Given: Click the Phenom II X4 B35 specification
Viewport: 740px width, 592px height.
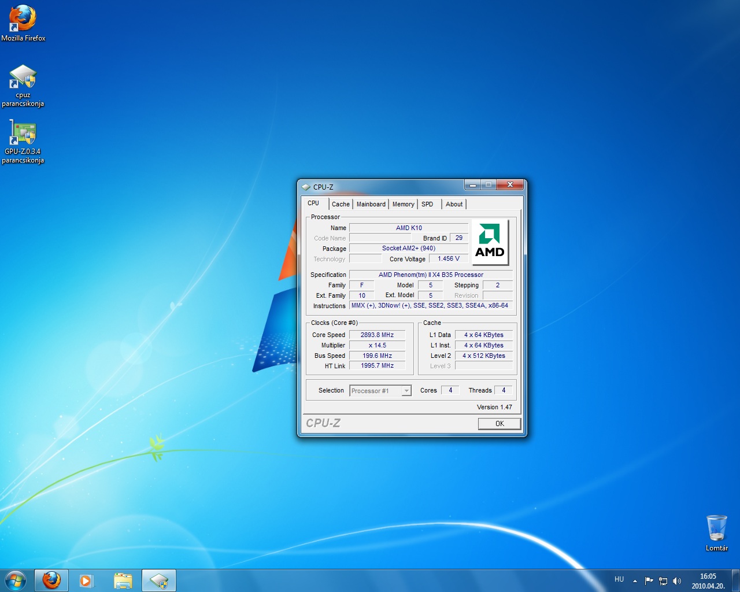Looking at the screenshot, I should (431, 275).
